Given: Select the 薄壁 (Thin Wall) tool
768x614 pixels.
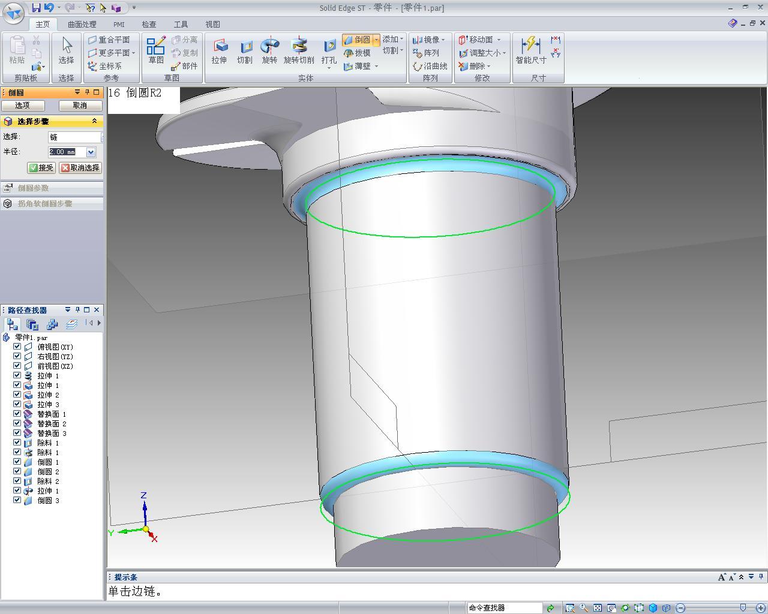Looking at the screenshot, I should coord(358,66).
